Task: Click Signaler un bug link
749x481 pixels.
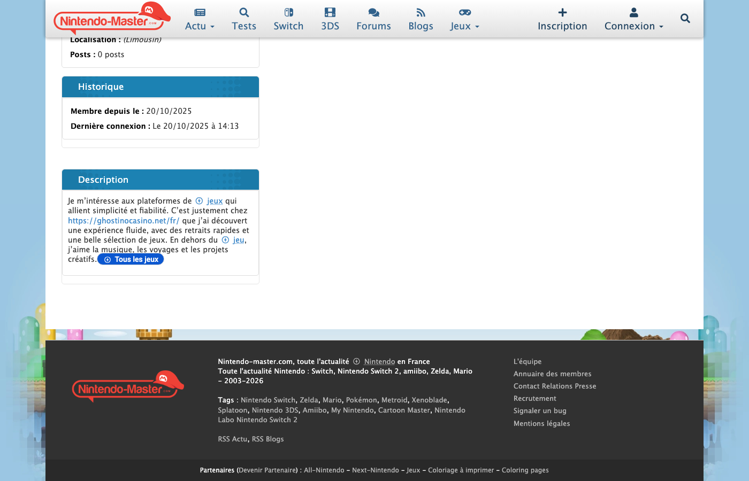Action: click(540, 411)
